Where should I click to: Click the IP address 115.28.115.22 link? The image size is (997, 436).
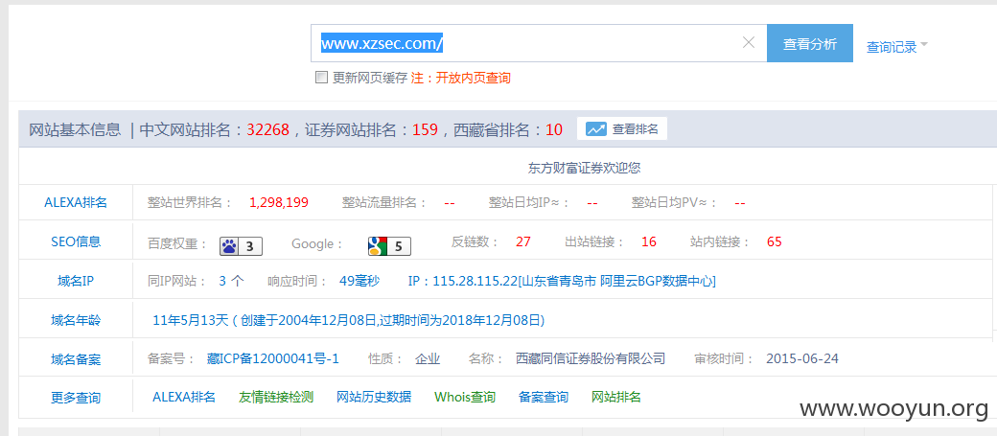[562, 281]
